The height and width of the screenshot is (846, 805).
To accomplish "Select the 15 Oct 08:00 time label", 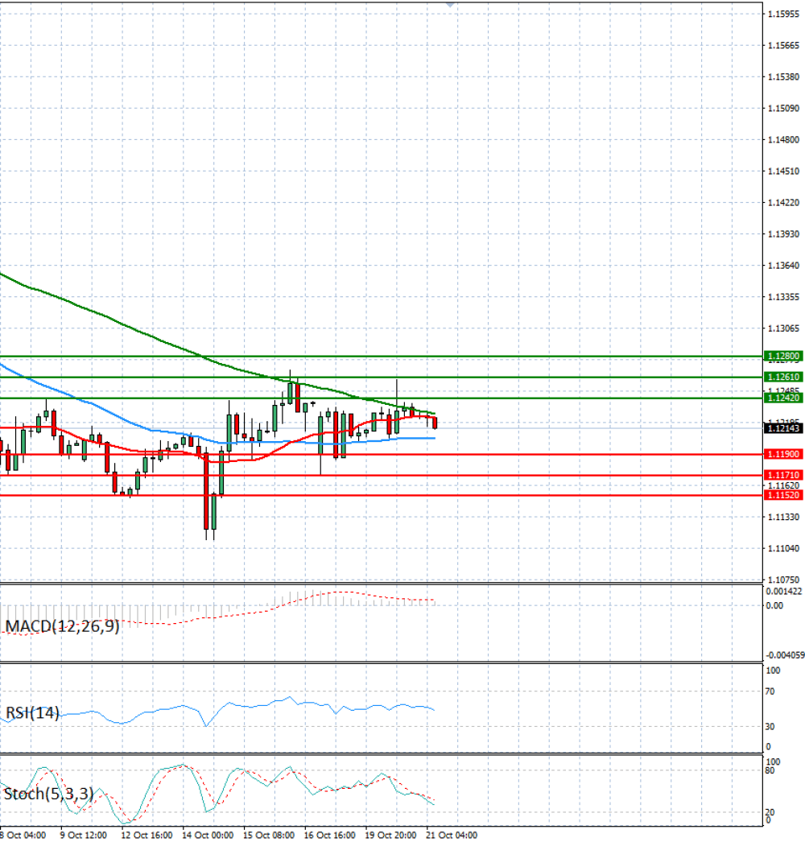I will 269,836.
